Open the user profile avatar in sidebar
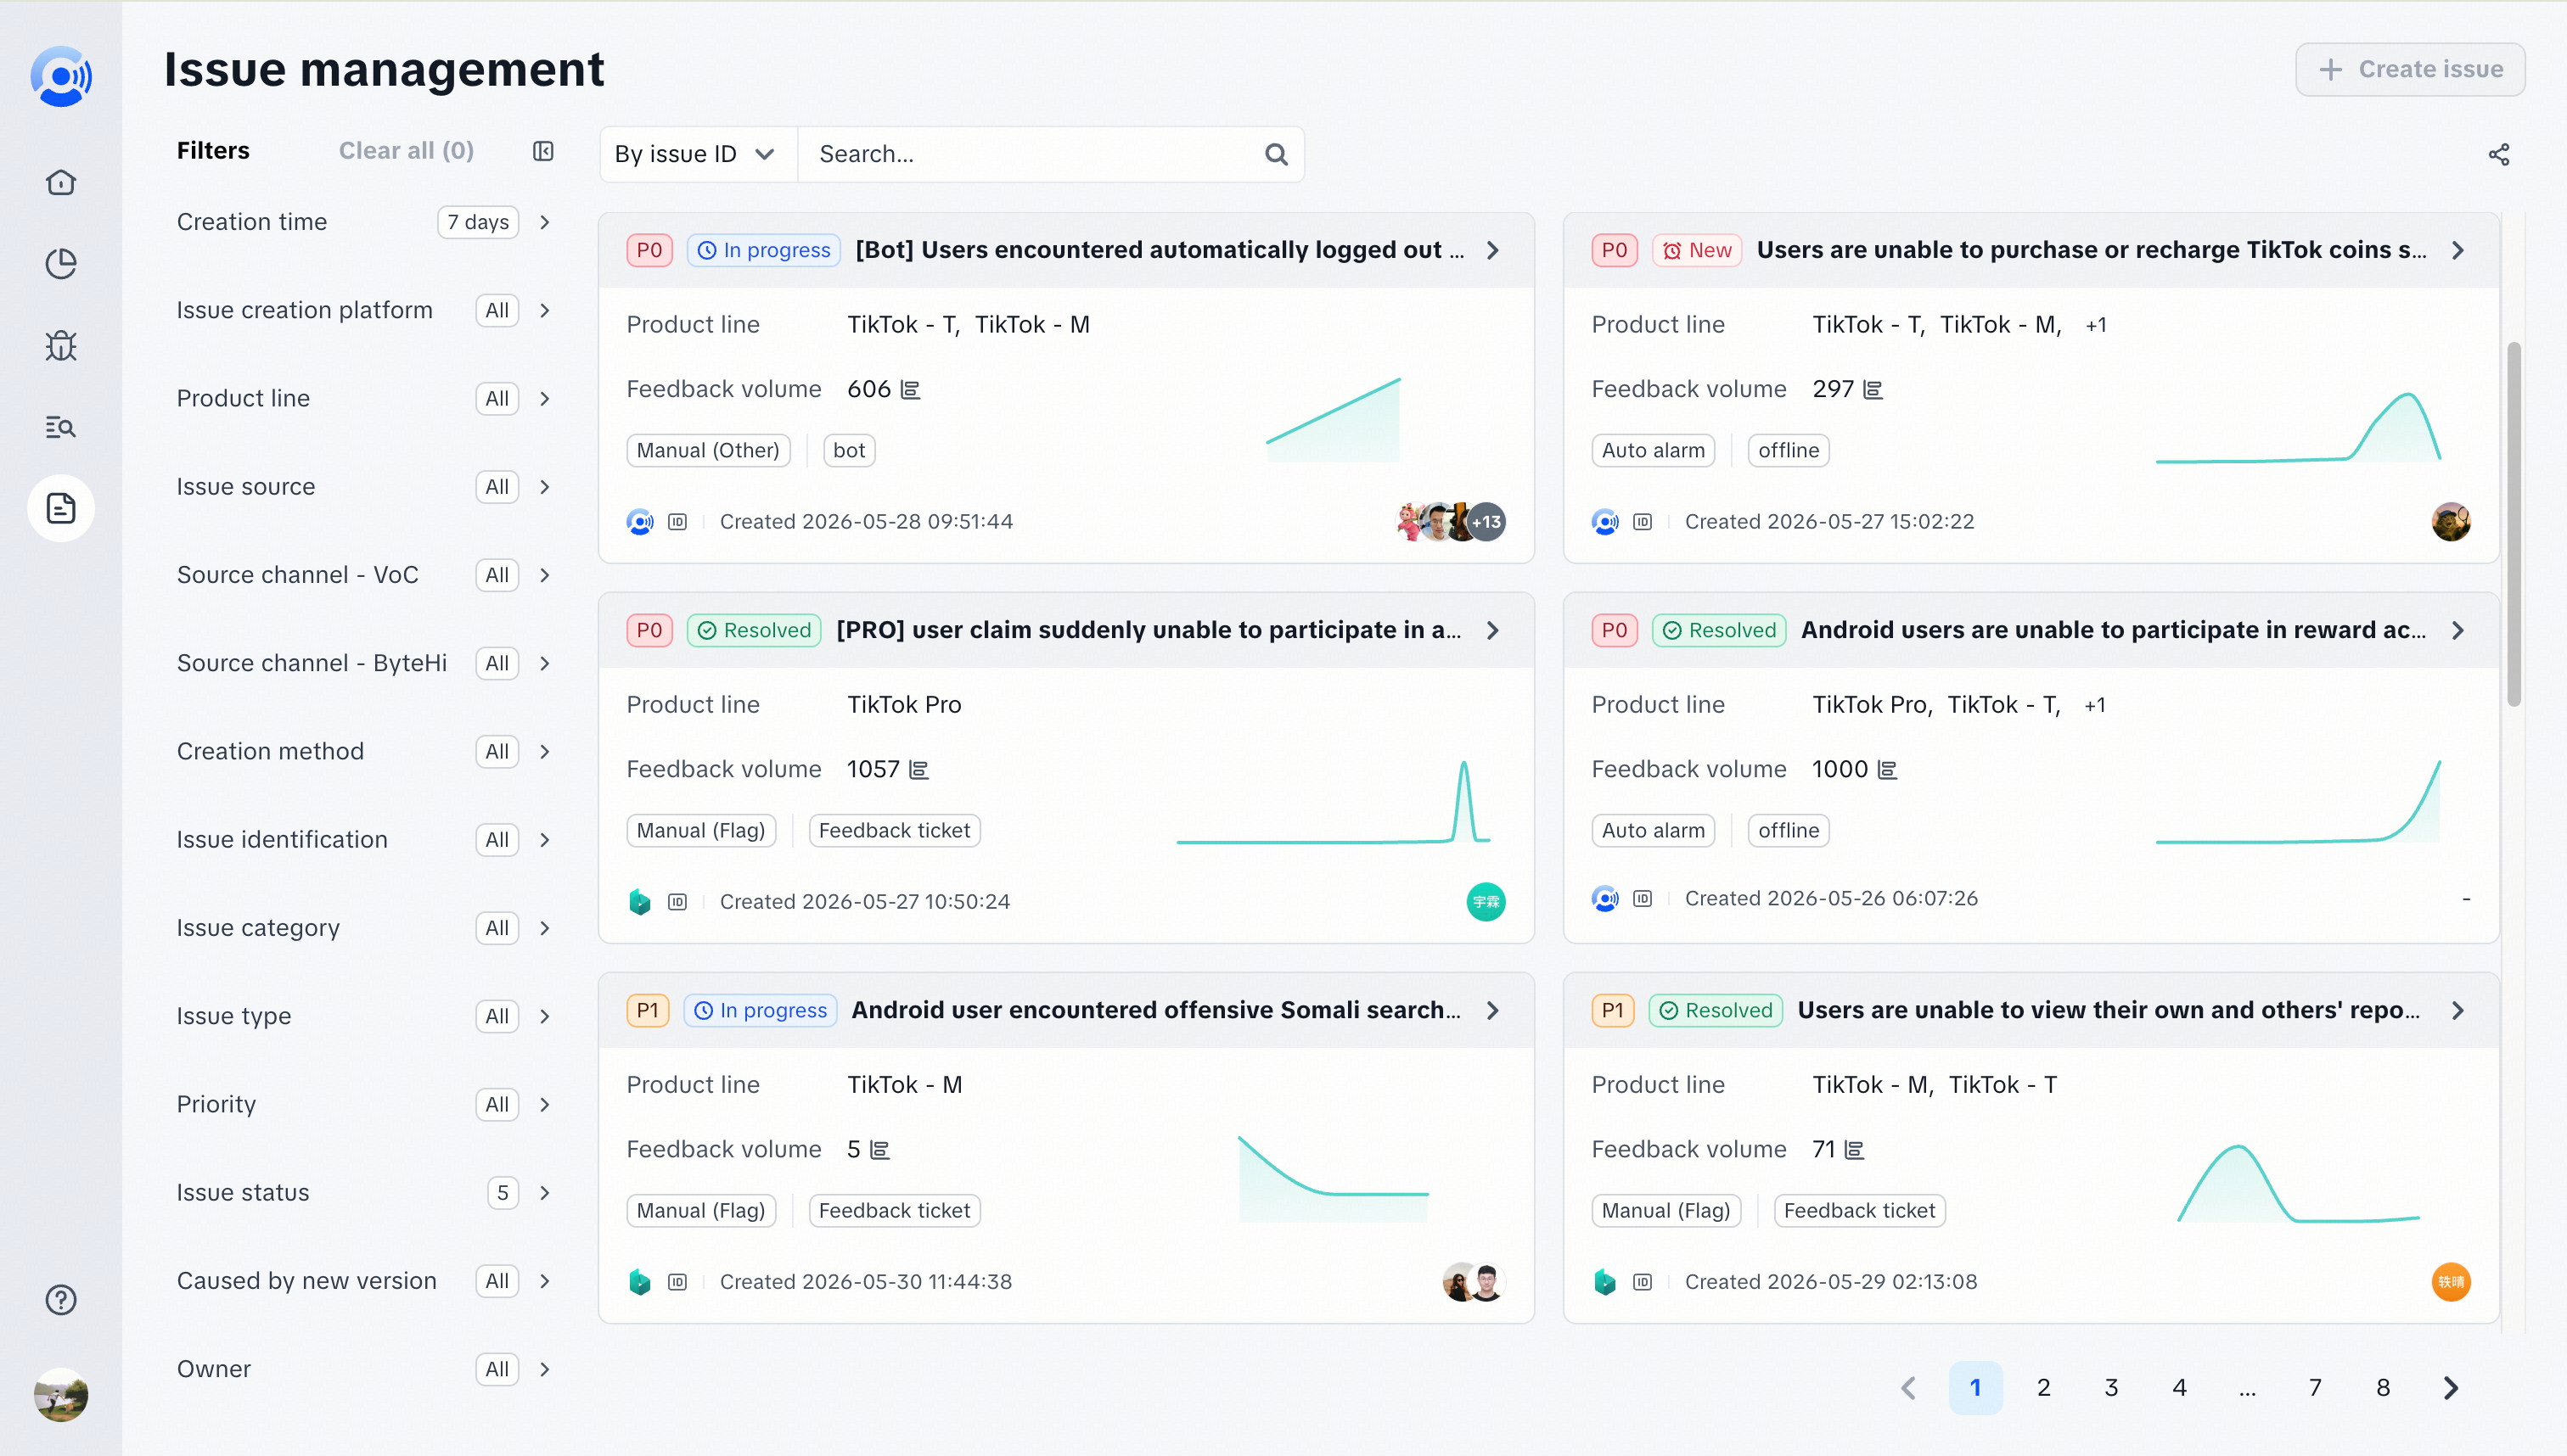2567x1456 pixels. click(x=61, y=1394)
